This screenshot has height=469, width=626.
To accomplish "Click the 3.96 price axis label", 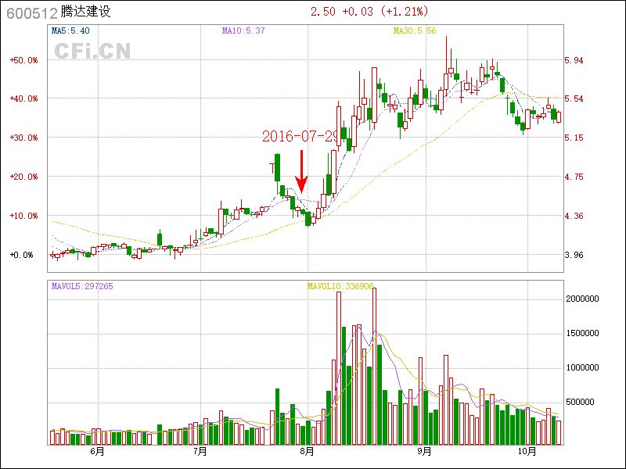I will click(x=574, y=255).
